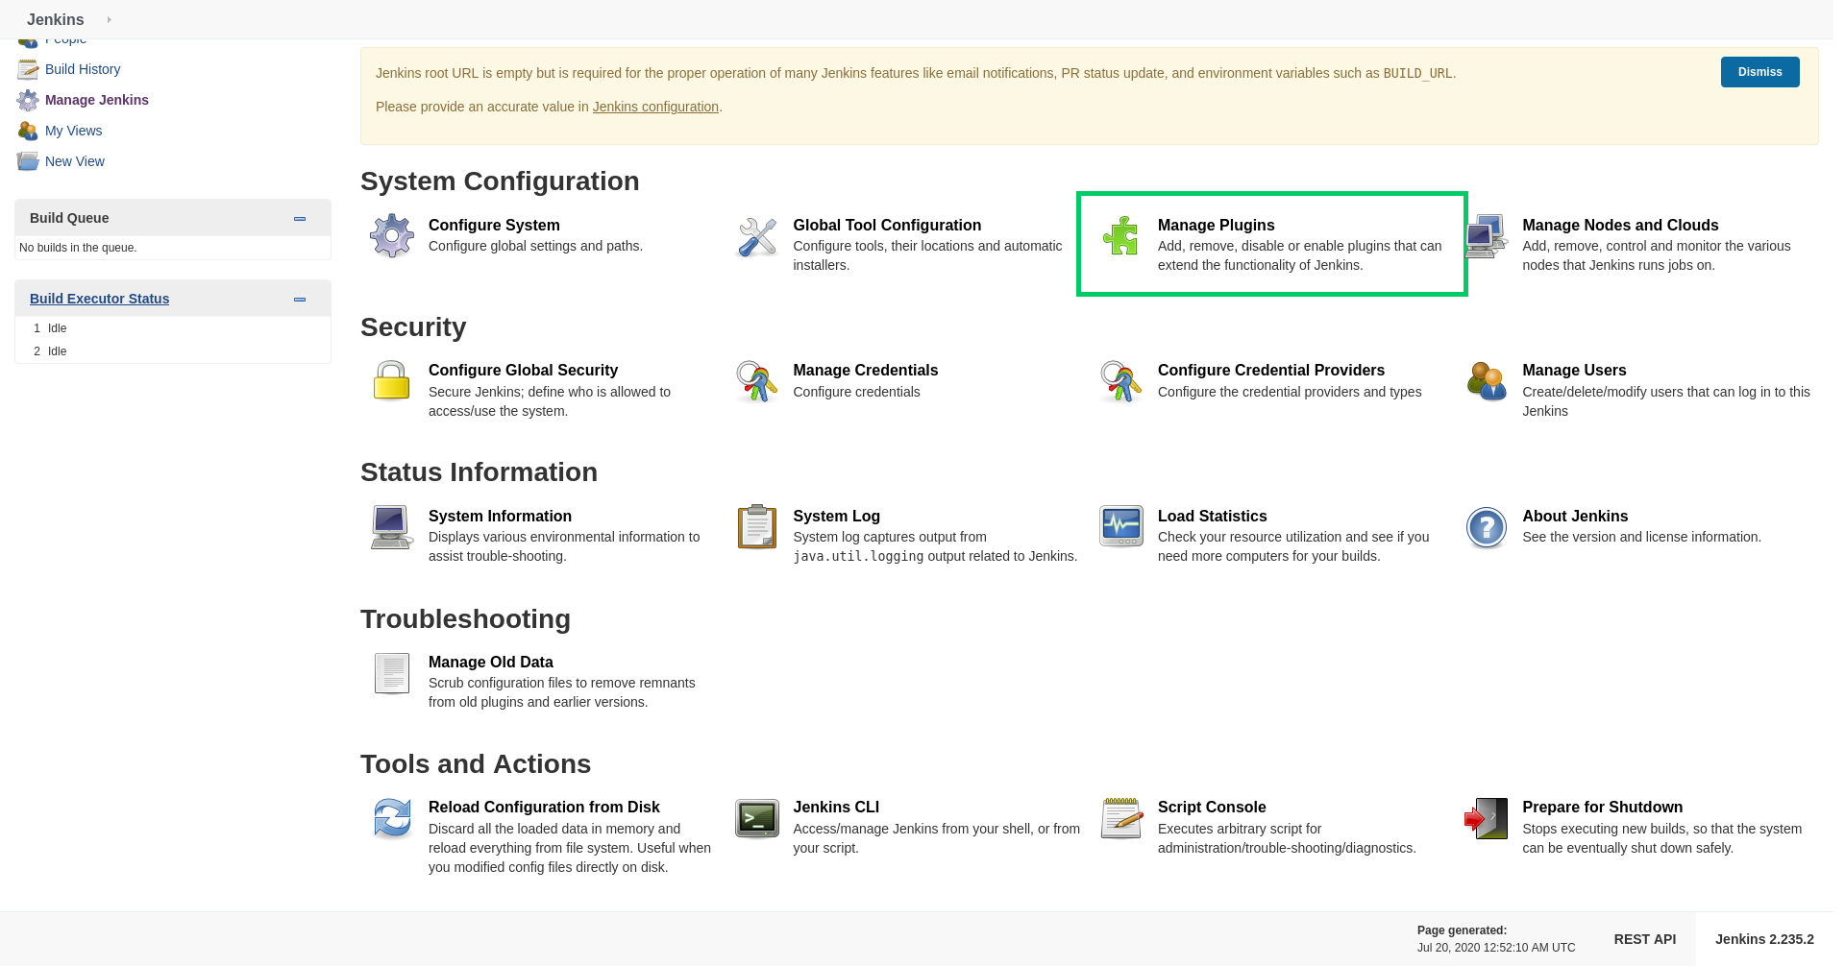Screen dimensions: 1845x966
Task: Click the System Log clipboard icon
Action: 757,527
